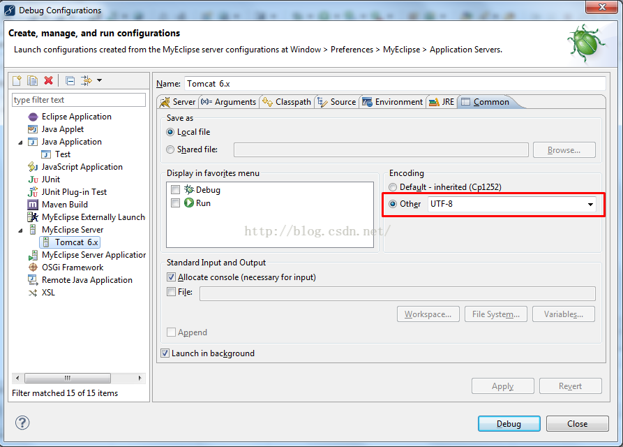The height and width of the screenshot is (447, 623).
Task: Click the dialog's bottom Close button
Action: [x=578, y=423]
